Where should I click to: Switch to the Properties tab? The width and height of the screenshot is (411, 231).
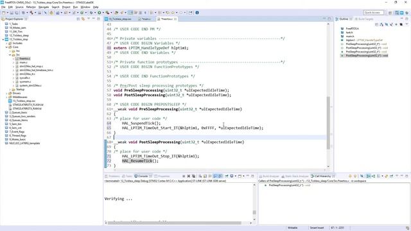[162, 176]
